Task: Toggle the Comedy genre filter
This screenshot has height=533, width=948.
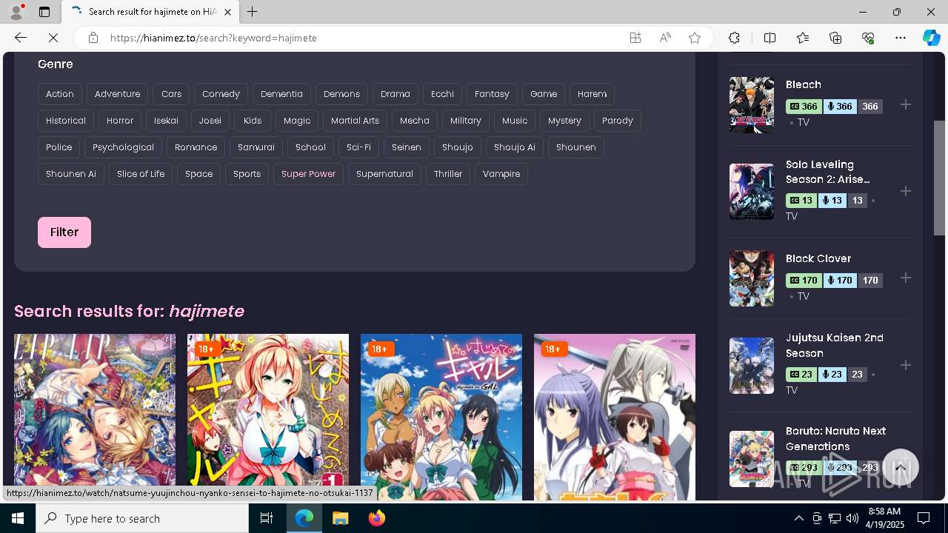Action: click(x=221, y=94)
